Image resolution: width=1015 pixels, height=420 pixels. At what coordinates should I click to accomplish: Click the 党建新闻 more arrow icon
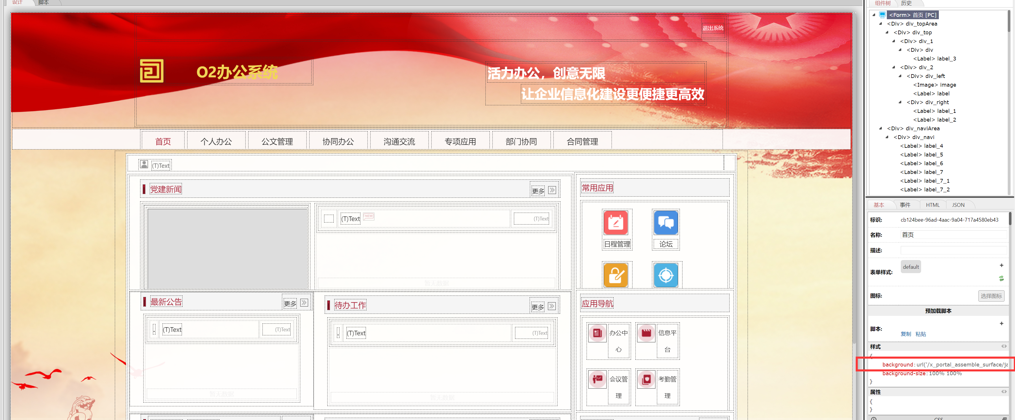[x=552, y=190]
